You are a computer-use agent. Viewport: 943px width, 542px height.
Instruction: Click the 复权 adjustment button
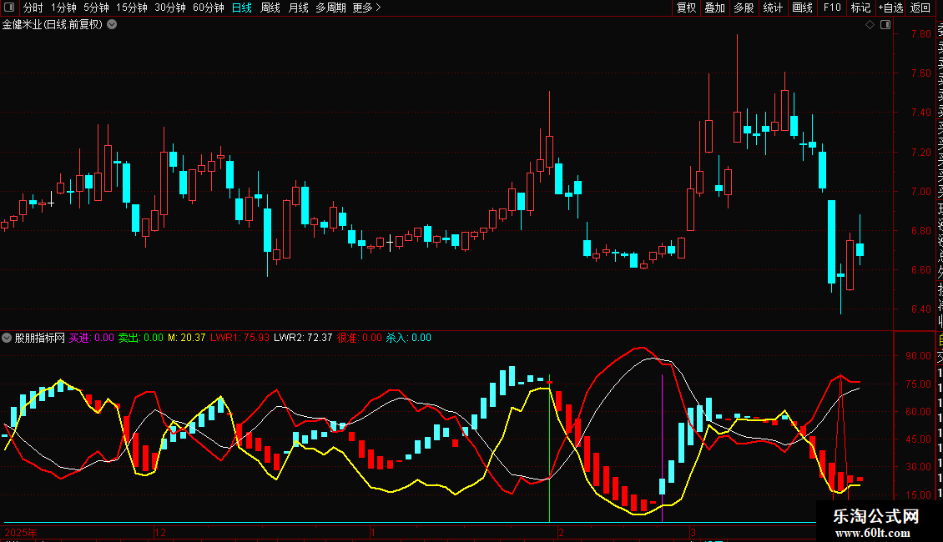[686, 8]
